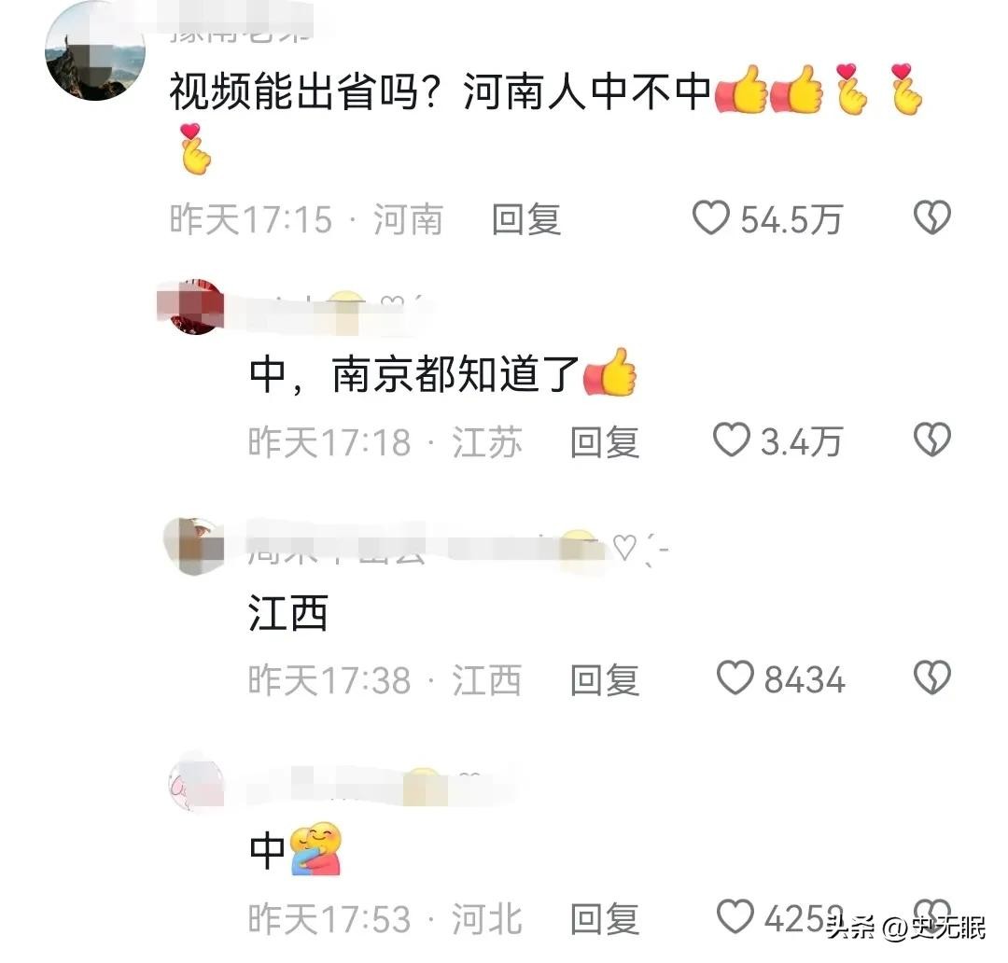Open avatar of the Jiangxi commenter
Viewport: 1008px width, 963px height.
[x=194, y=546]
